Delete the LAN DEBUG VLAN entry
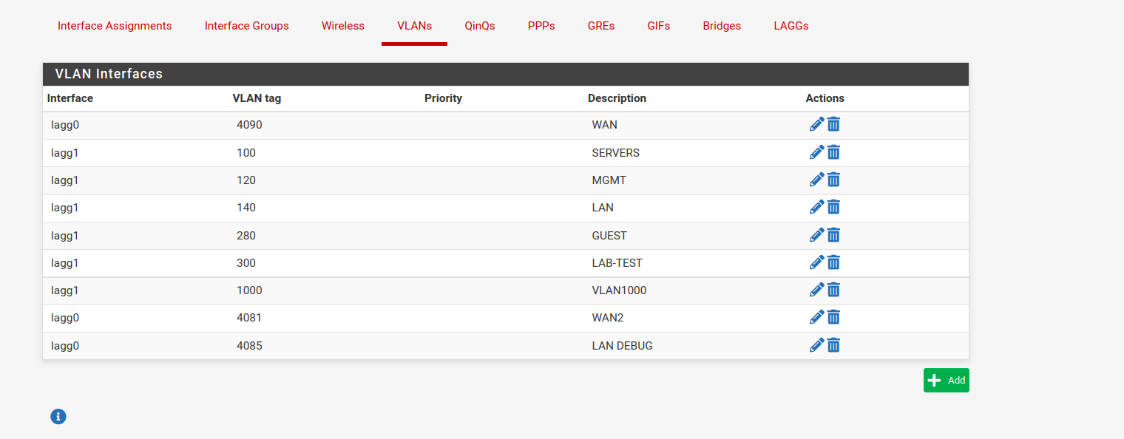Viewport: 1124px width, 439px height. [833, 344]
